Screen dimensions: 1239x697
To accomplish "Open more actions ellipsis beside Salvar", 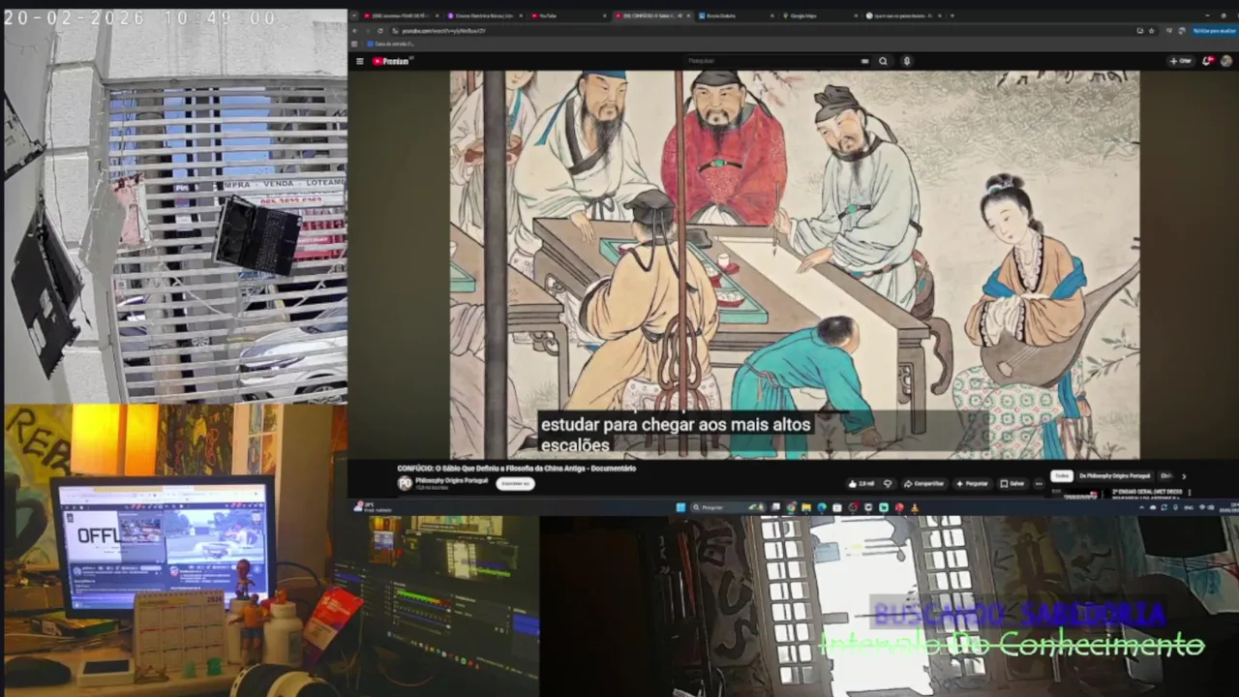I will 1039,483.
